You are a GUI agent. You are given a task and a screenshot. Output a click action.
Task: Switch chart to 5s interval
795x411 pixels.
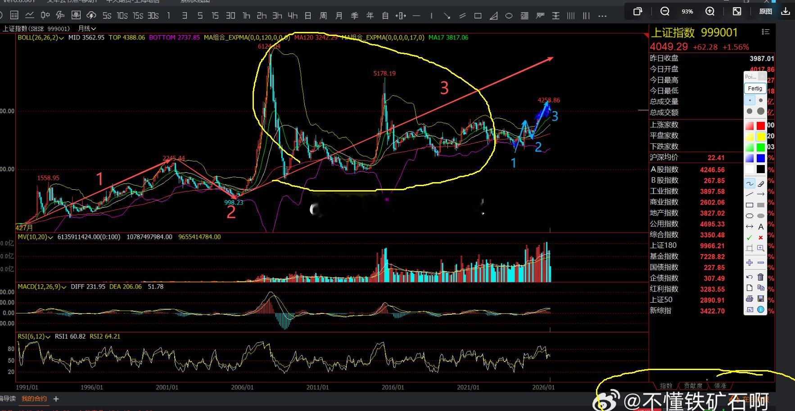pos(107,16)
